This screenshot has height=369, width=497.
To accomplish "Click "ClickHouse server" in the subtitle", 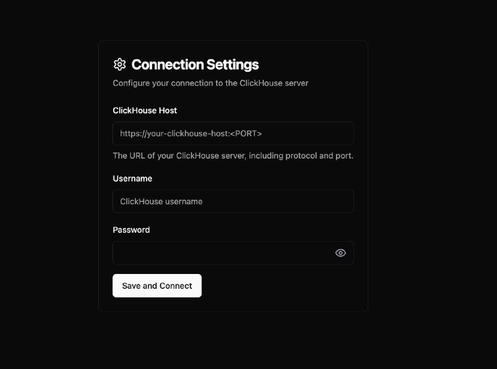I will point(274,83).
